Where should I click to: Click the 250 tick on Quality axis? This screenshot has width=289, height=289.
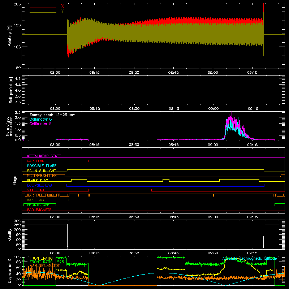tap(17, 225)
